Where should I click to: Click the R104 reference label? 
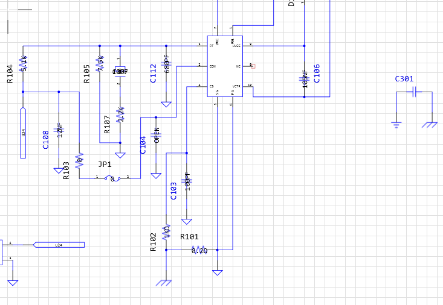(10, 74)
